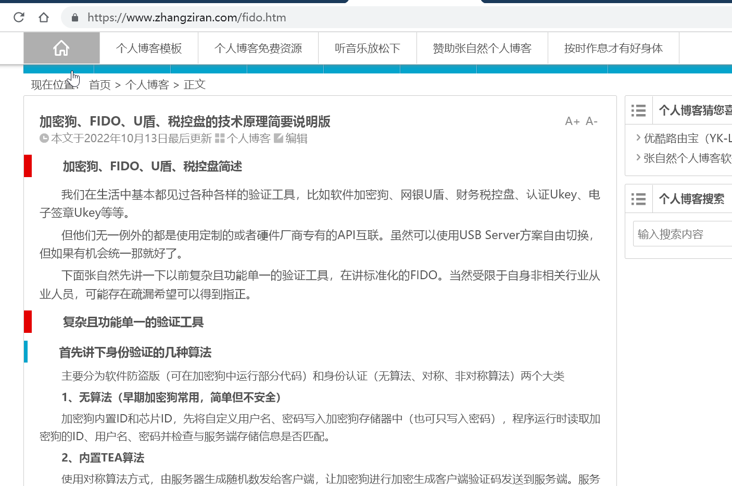This screenshot has height=486, width=732.
Task: Open 个人博客免费资源 menu item
Action: [258, 48]
